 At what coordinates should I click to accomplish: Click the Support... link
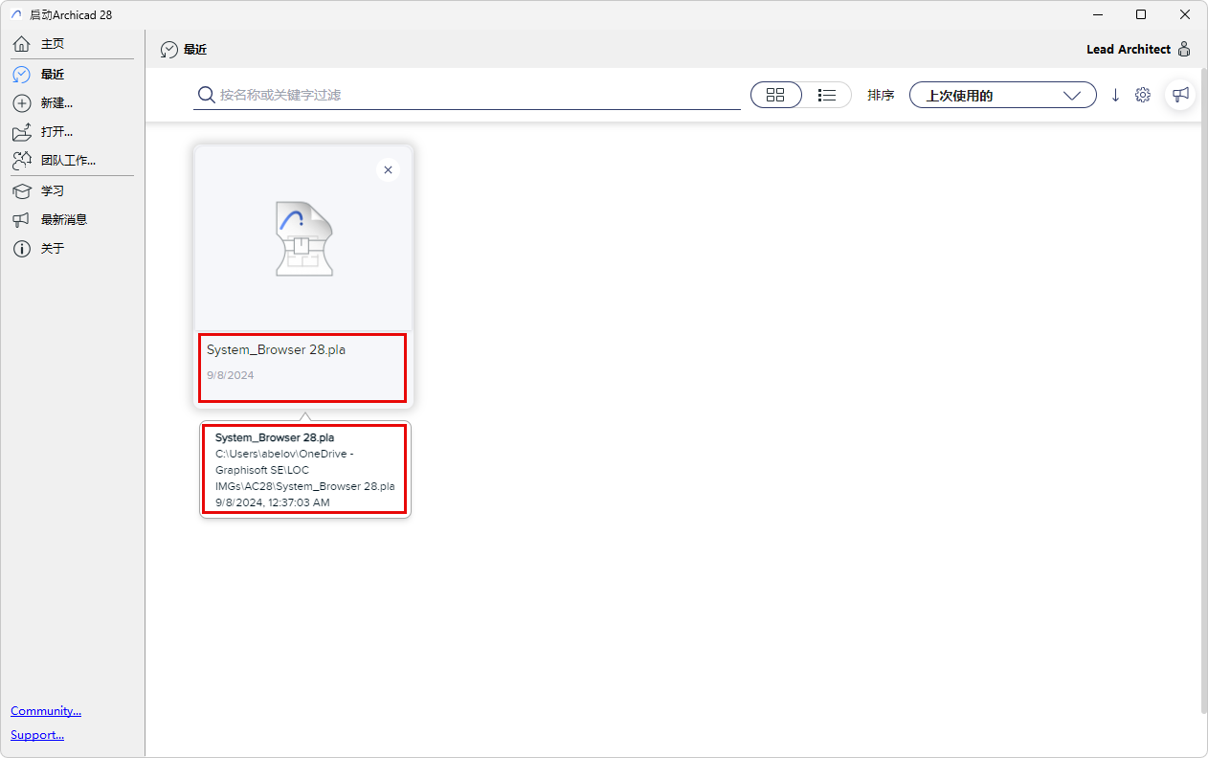point(37,735)
